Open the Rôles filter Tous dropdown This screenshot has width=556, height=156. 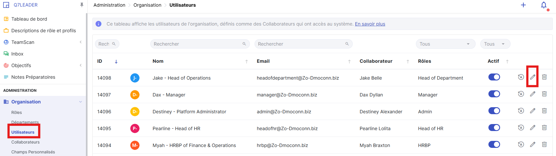pyautogui.click(x=445, y=44)
